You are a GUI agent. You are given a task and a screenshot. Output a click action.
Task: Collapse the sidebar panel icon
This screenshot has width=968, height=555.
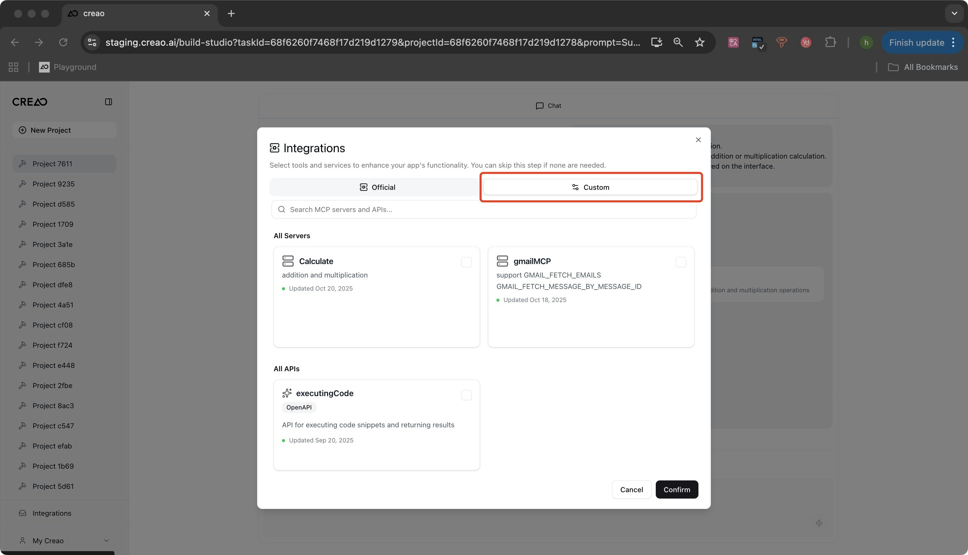pos(108,102)
